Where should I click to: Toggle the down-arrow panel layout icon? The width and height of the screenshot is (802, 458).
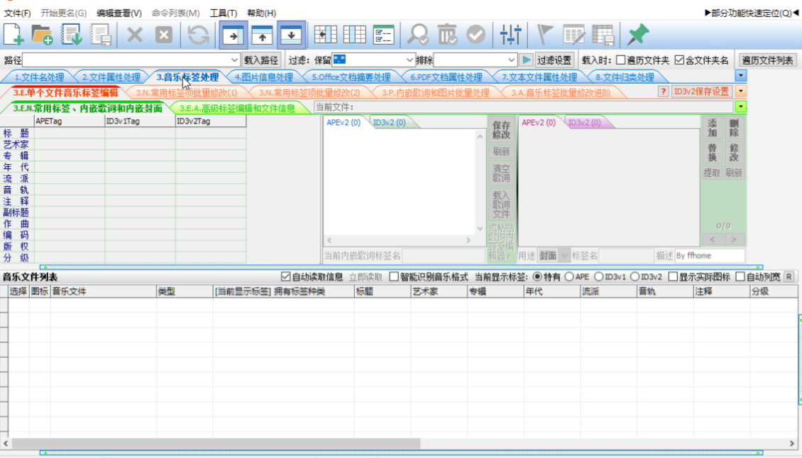click(x=291, y=35)
